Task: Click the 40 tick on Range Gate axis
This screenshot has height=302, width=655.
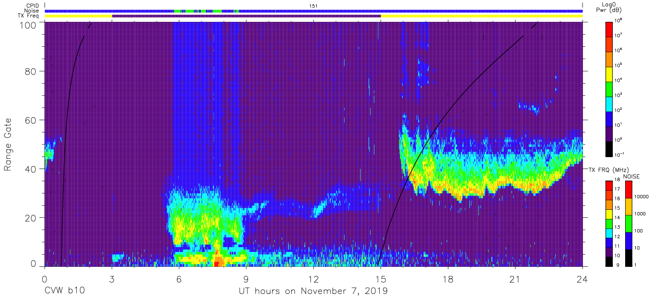Action: pos(31,169)
